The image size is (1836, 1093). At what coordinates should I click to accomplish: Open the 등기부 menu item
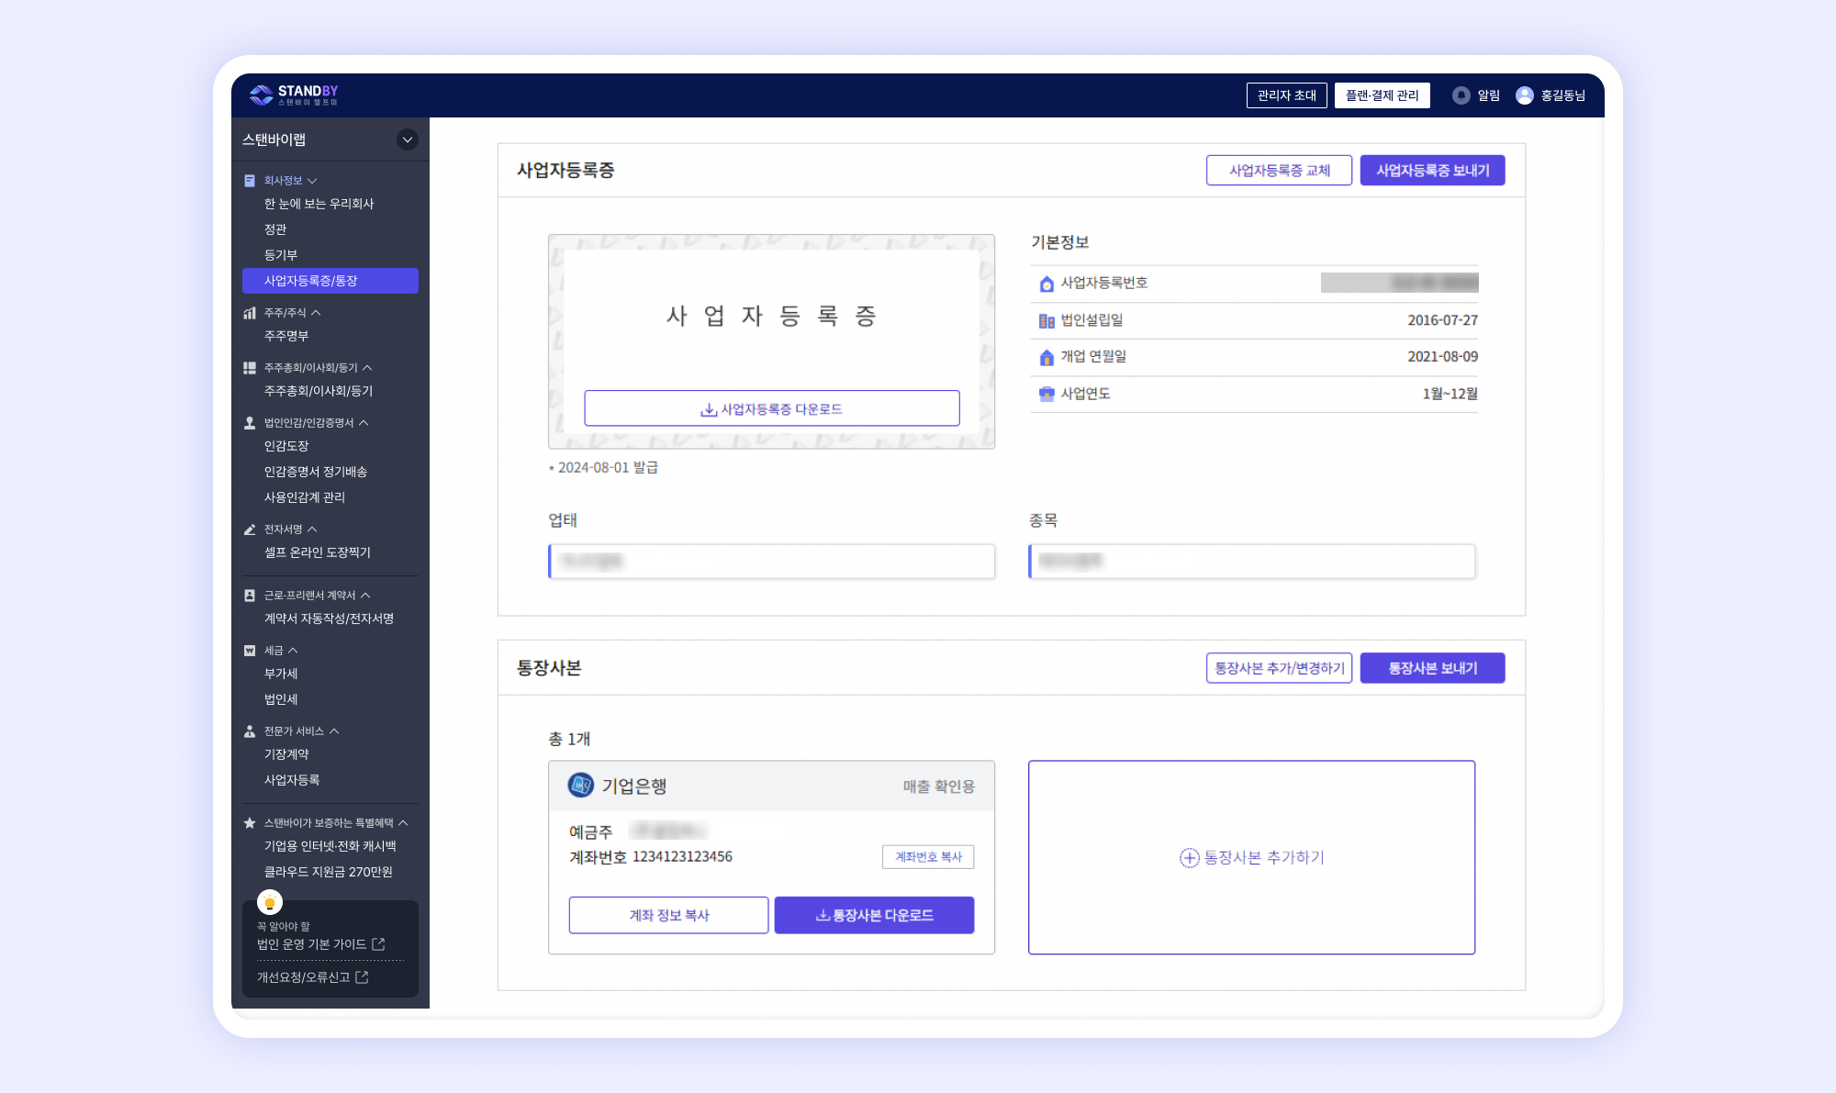pyautogui.click(x=281, y=255)
